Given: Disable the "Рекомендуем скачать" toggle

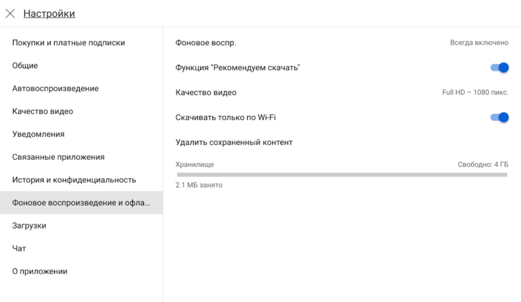Looking at the screenshot, I should tap(499, 67).
